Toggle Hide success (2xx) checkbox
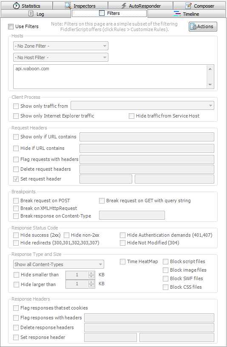 16,235
